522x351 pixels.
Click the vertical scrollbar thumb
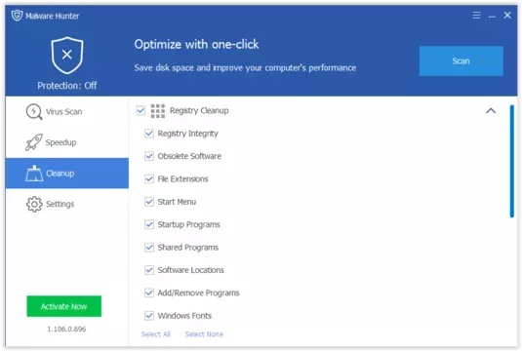pyautogui.click(x=511, y=161)
